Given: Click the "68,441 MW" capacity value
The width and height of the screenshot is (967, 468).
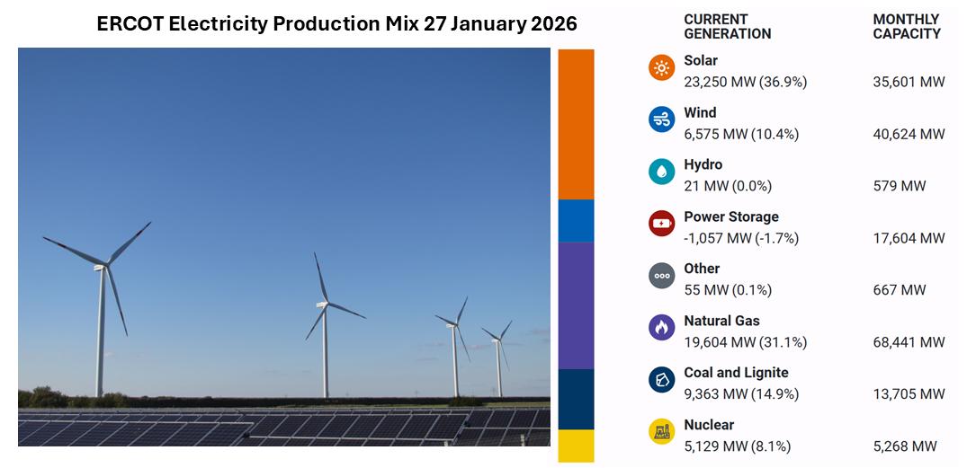Looking at the screenshot, I should pyautogui.click(x=909, y=342).
